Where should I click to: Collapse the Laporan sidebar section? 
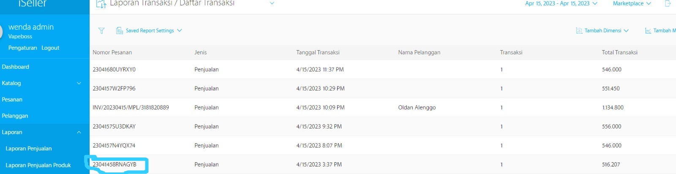coord(79,132)
